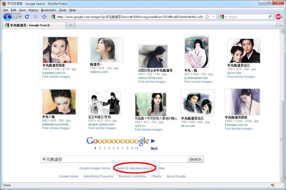Click the blue next arrow beside Google logo
This screenshot has height=190, width=286.
[153, 141]
